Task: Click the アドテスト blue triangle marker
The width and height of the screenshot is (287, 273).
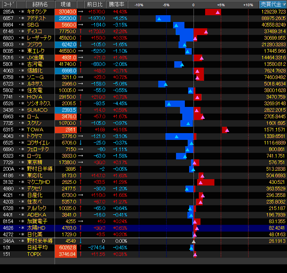Action: pos(159,19)
